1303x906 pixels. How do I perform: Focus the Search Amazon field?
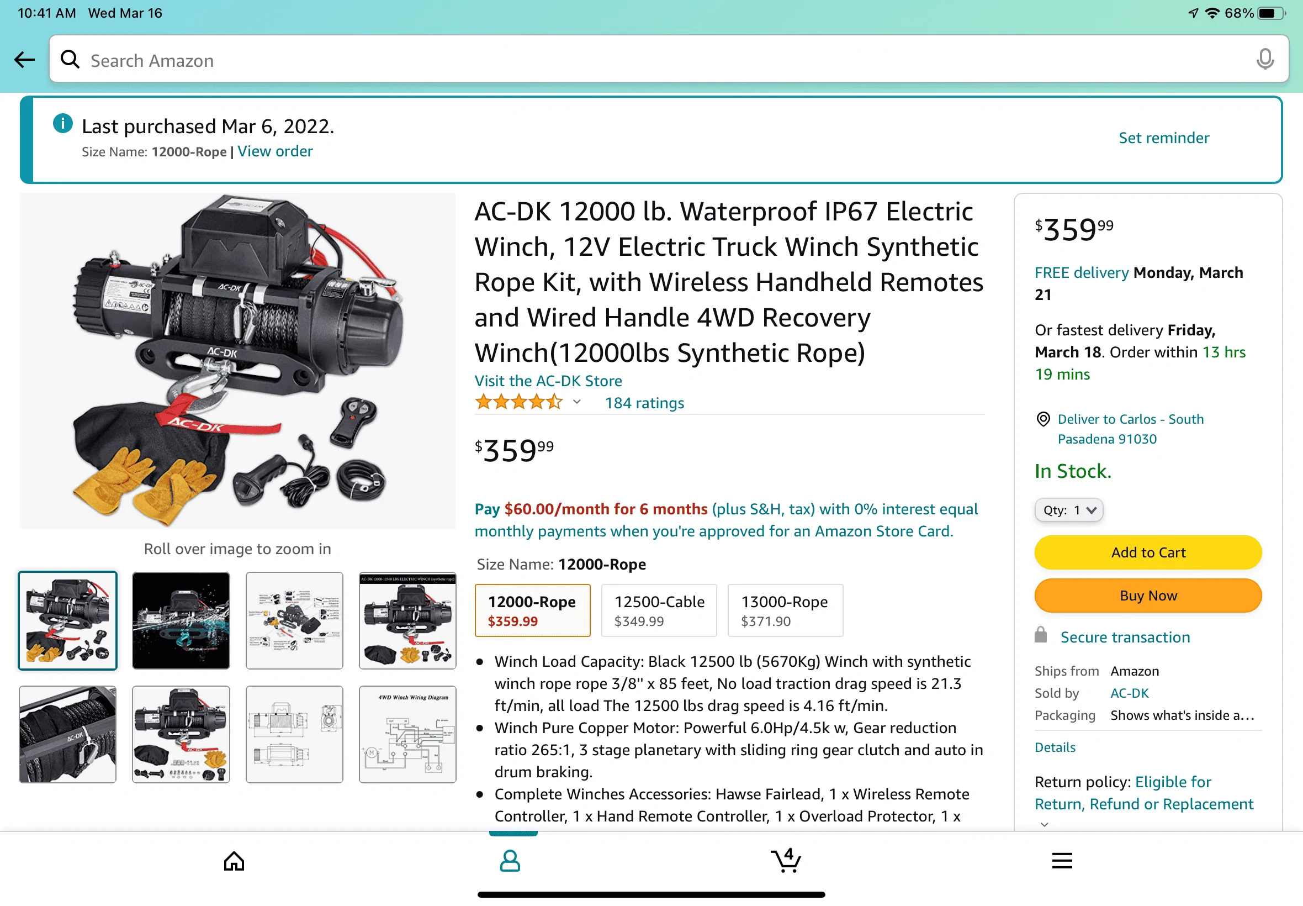tap(669, 59)
